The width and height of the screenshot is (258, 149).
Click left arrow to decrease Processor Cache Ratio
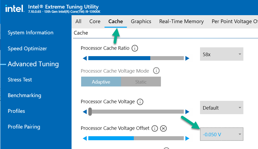(x=85, y=58)
